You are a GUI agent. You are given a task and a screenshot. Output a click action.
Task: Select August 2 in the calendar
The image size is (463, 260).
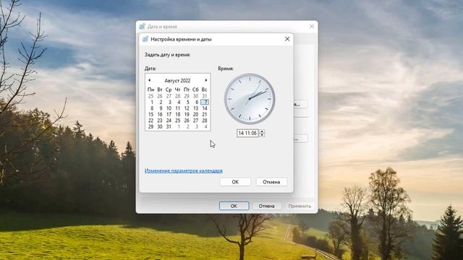[161, 102]
